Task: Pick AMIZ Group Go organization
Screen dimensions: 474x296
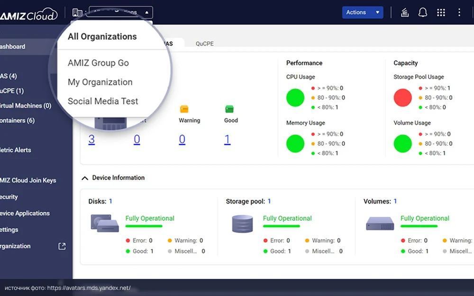Action: tap(98, 63)
